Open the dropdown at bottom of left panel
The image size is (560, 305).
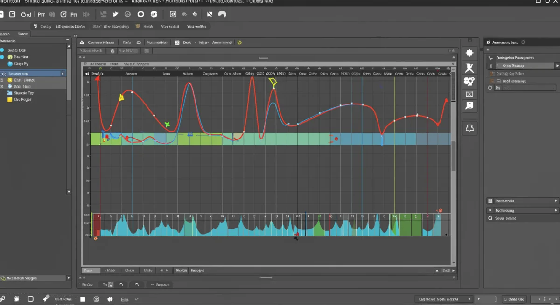(69, 278)
